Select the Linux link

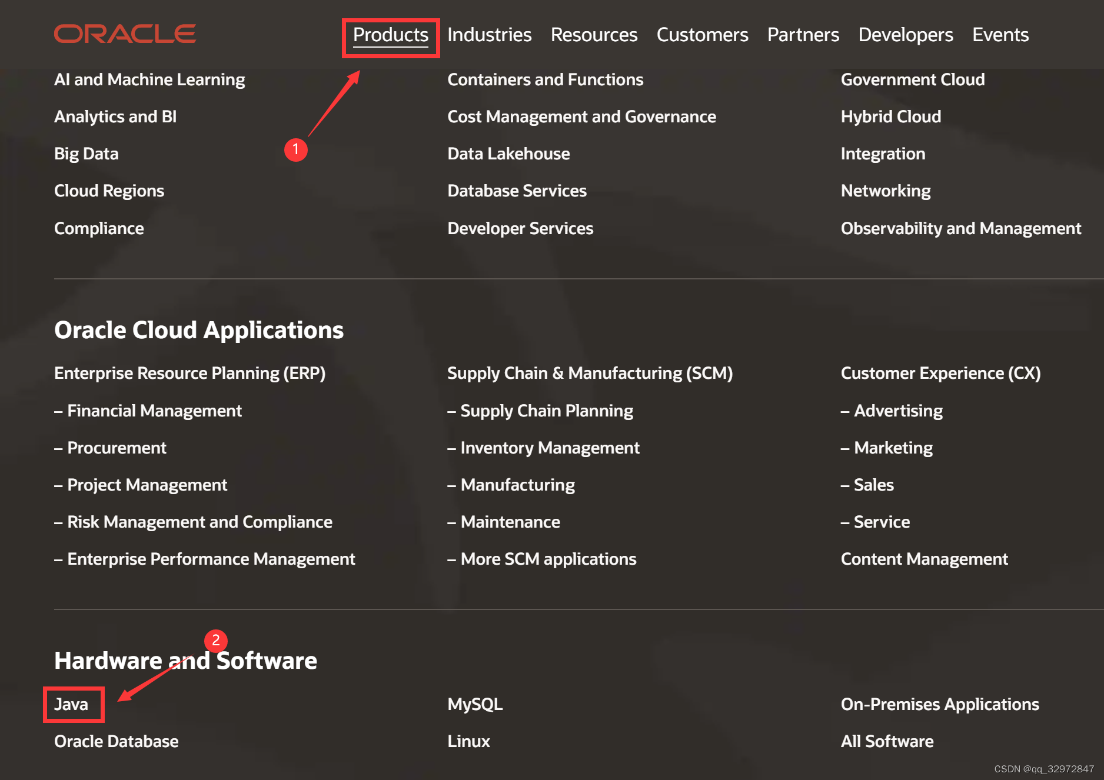[x=468, y=741]
